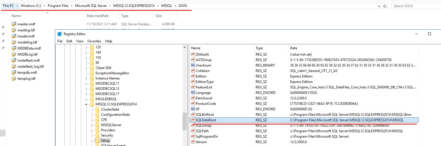Image resolution: width=441 pixels, height=146 pixels.
Task: Open the Favorites menu in Registry Editor
Action: pyautogui.click(x=94, y=41)
